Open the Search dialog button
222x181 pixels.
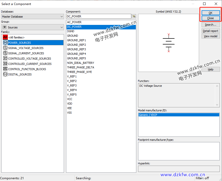click(x=210, y=25)
